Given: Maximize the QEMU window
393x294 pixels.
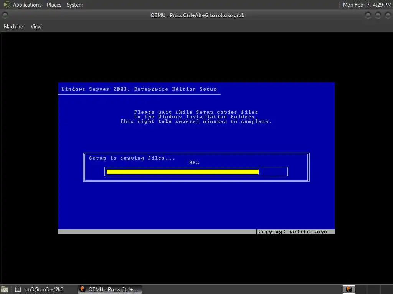Looking at the screenshot, I should [x=378, y=15].
